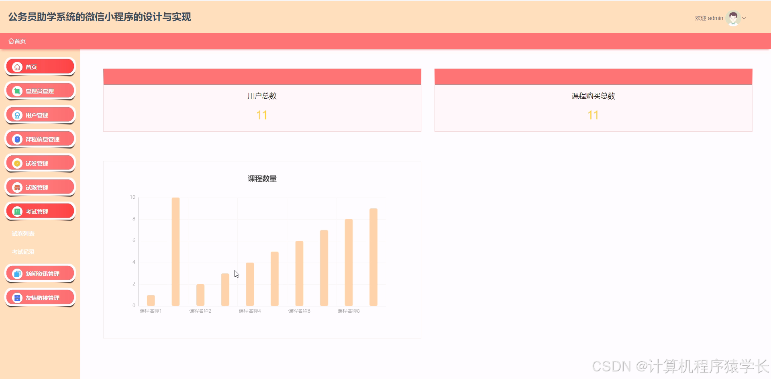Viewport: 771px width, 379px height.
Task: Click the 课程购买总数 count value 11
Action: coord(593,115)
